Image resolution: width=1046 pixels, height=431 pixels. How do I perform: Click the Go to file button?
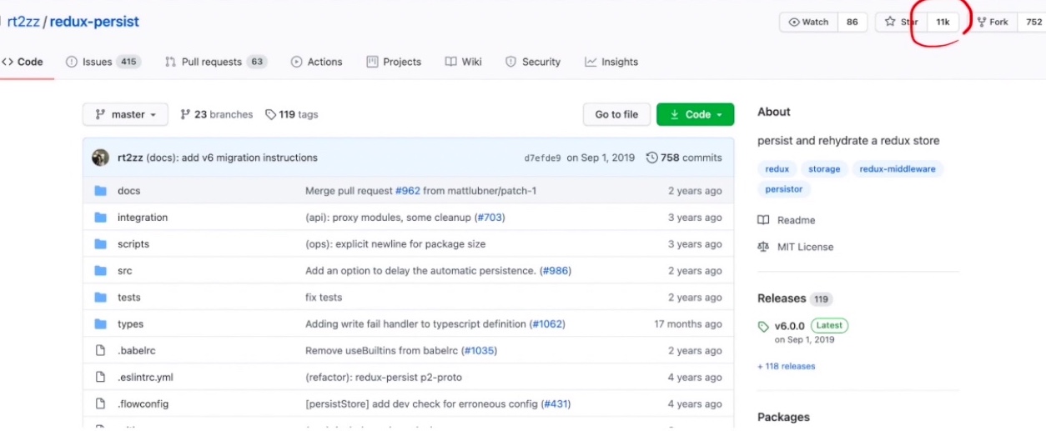click(x=616, y=114)
